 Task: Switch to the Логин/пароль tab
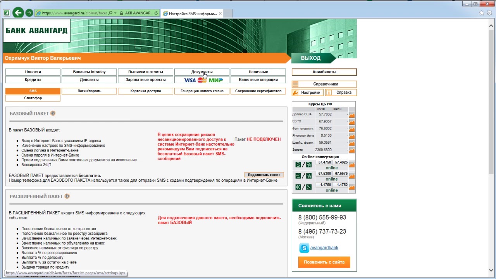point(89,91)
